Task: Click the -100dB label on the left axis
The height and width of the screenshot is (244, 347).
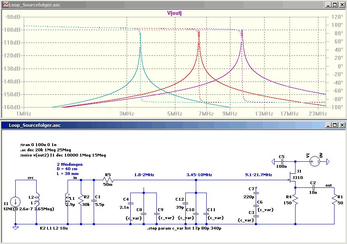Action: pyautogui.click(x=12, y=30)
